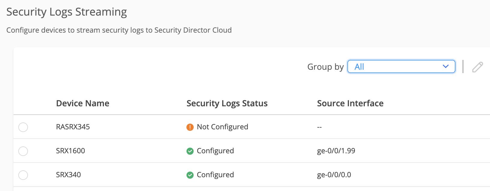
Task: Open the Group by dropdown showing All
Action: coord(396,67)
